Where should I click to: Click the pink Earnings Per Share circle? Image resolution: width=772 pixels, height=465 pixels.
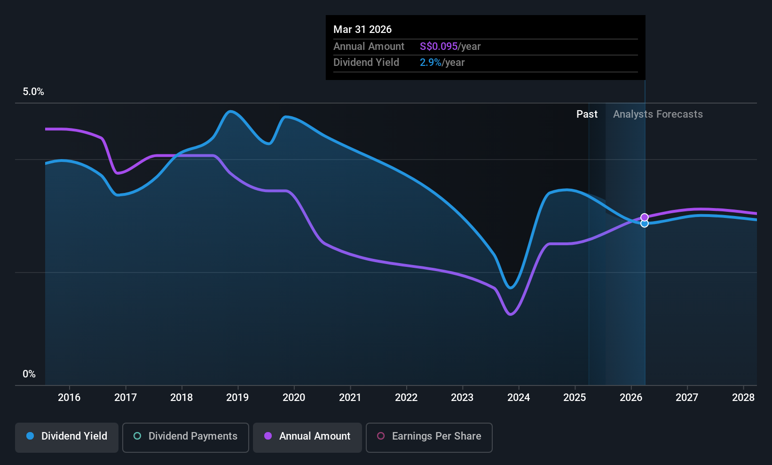point(381,436)
